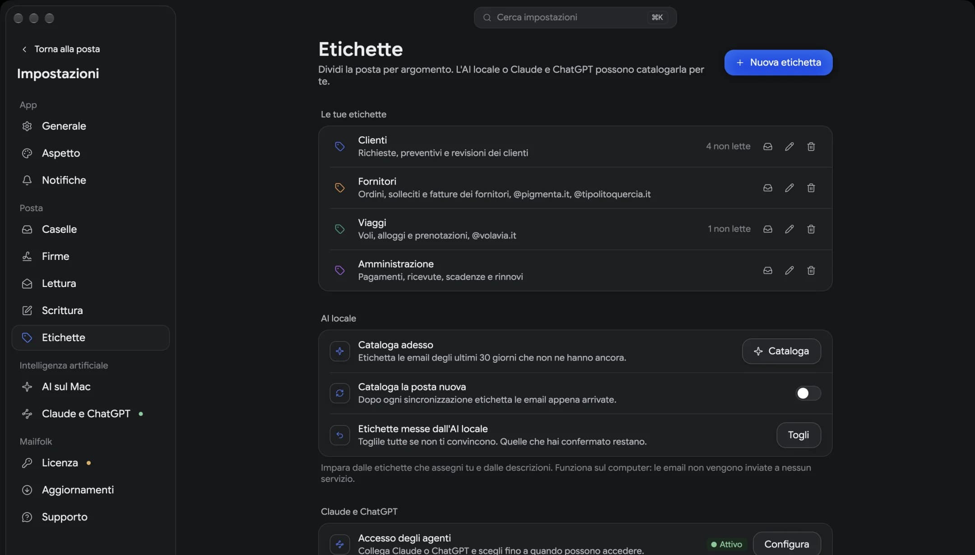Open inbox icon for Amministrazione label

click(x=767, y=270)
